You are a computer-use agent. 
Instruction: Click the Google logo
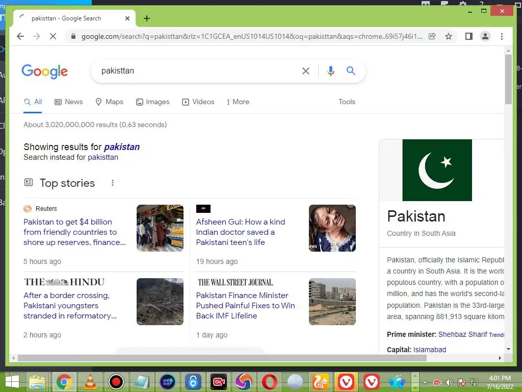click(45, 71)
